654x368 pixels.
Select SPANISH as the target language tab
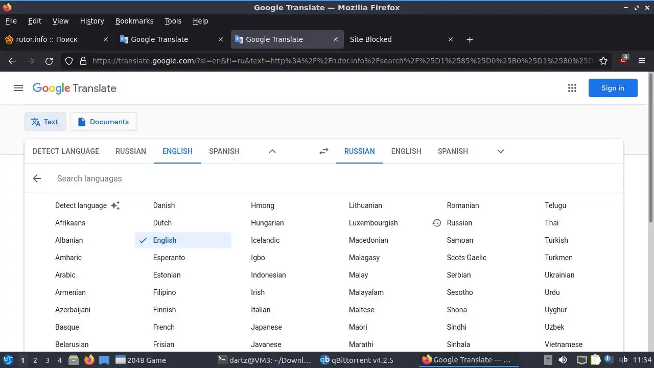[x=453, y=151]
